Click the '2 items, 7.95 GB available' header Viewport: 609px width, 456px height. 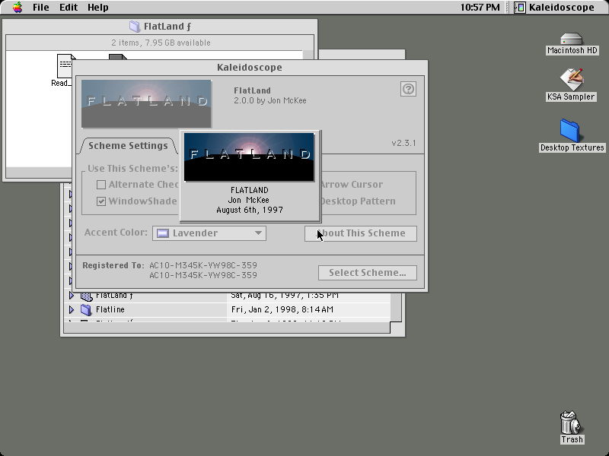(161, 43)
